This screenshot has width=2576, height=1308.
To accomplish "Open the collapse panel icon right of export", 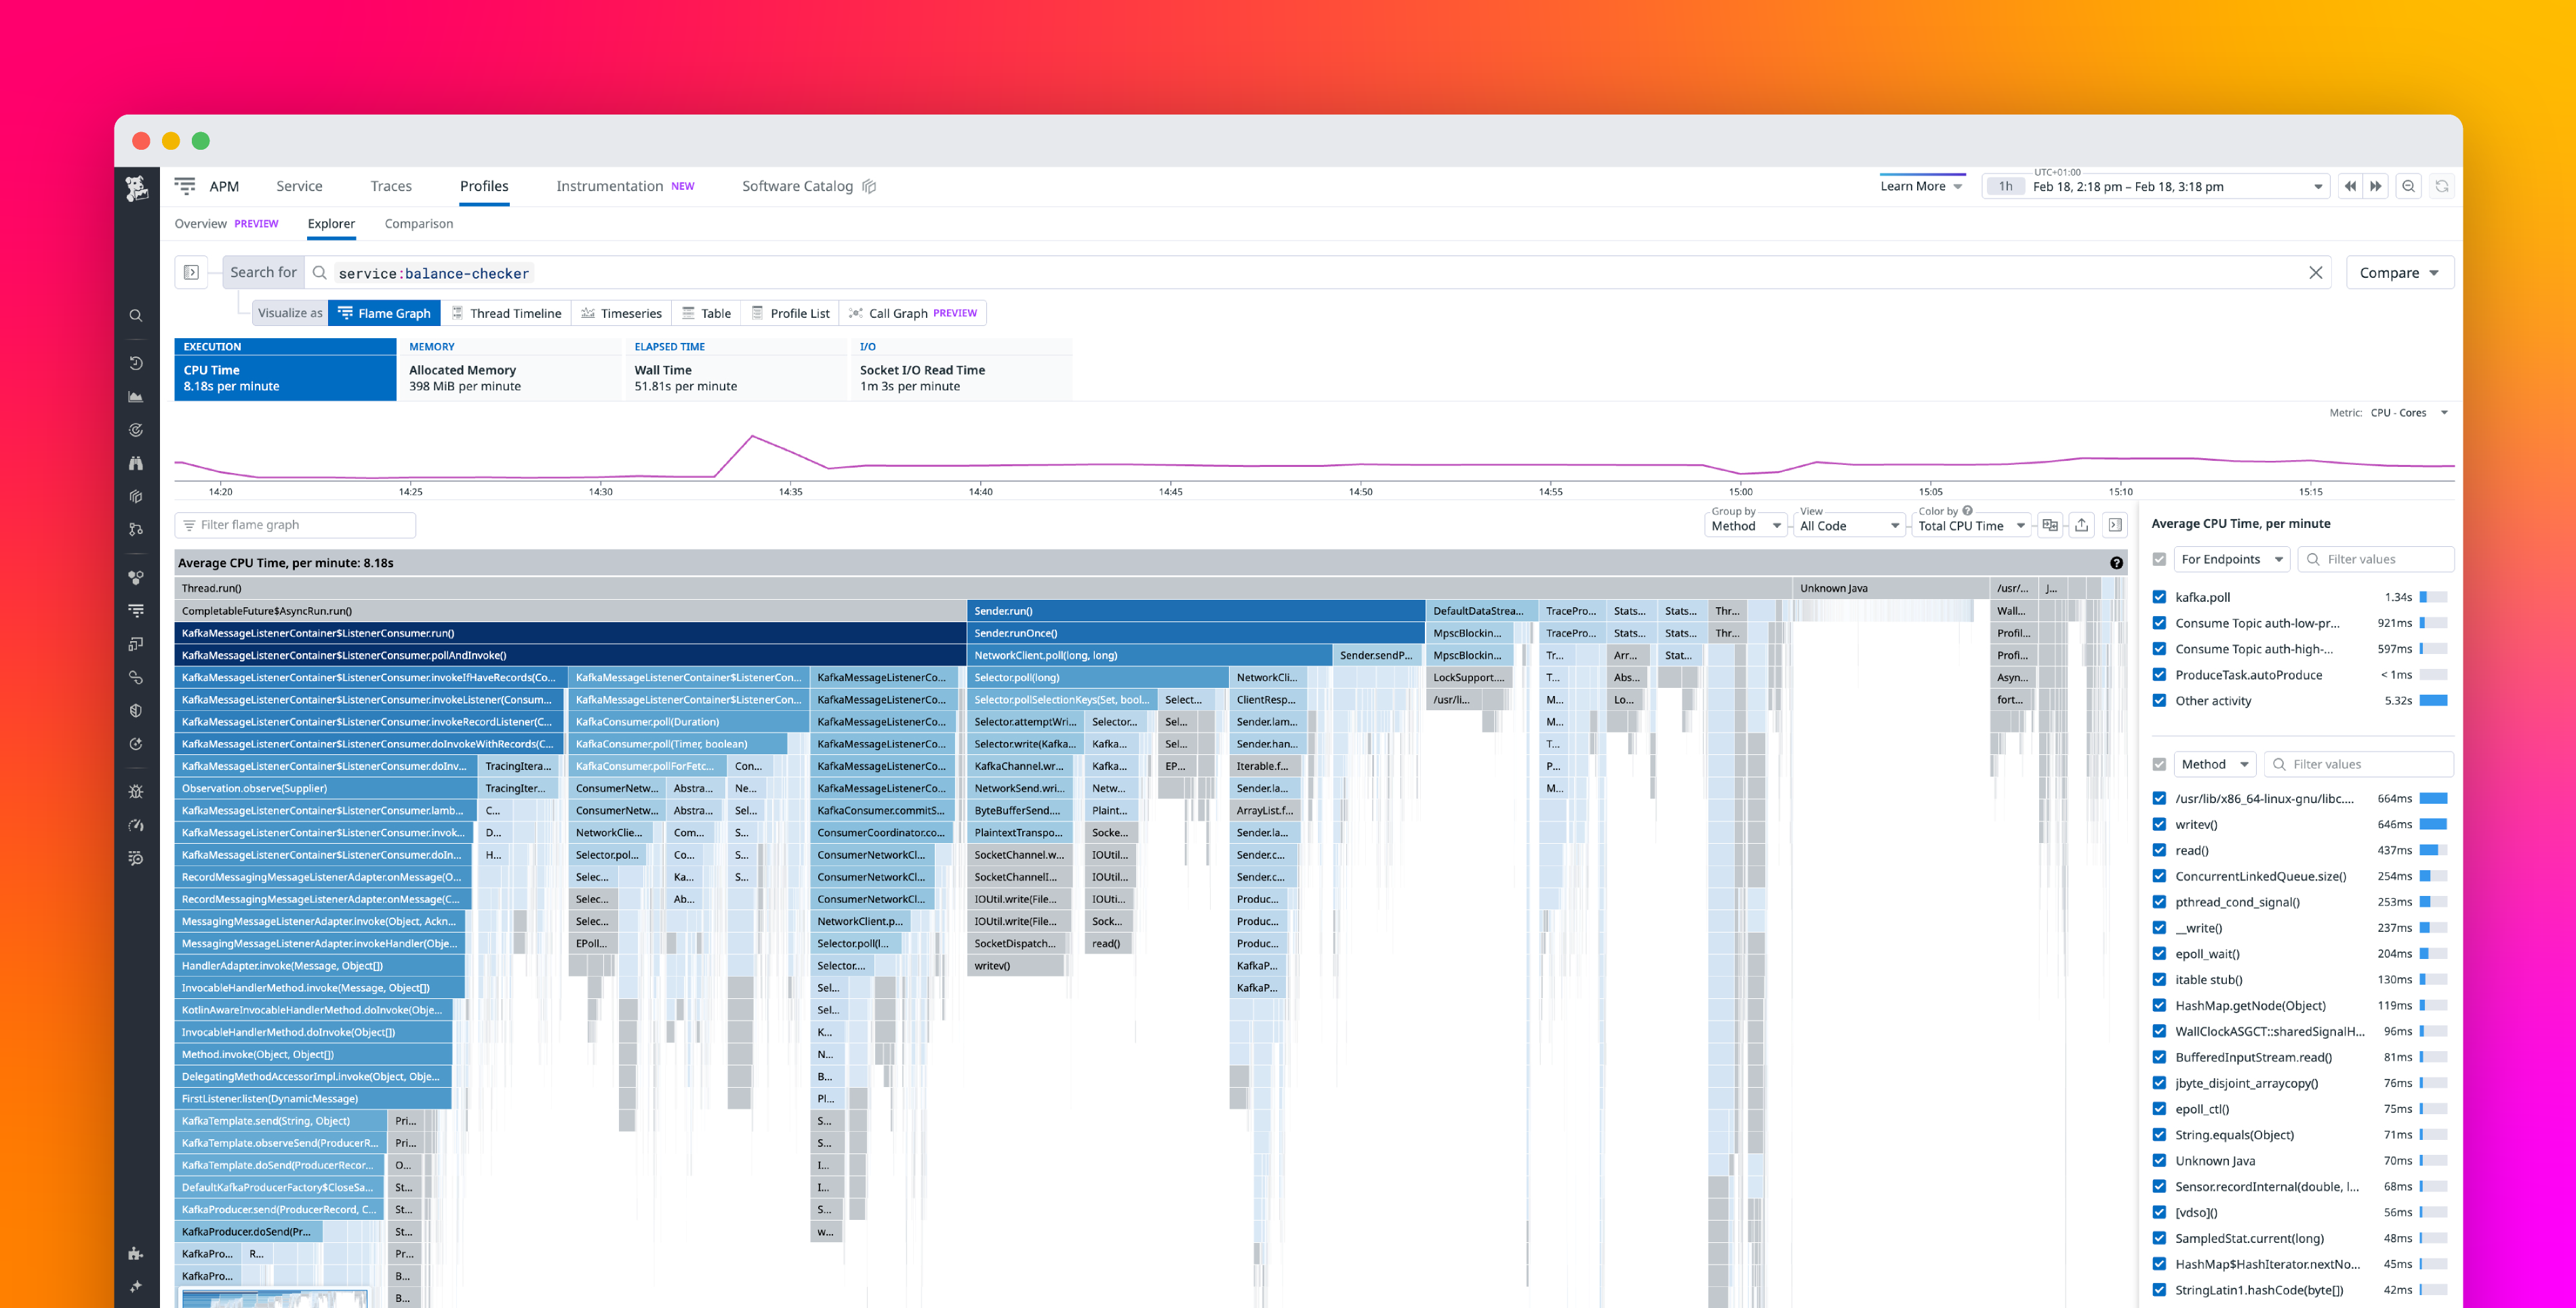I will click(2115, 524).
